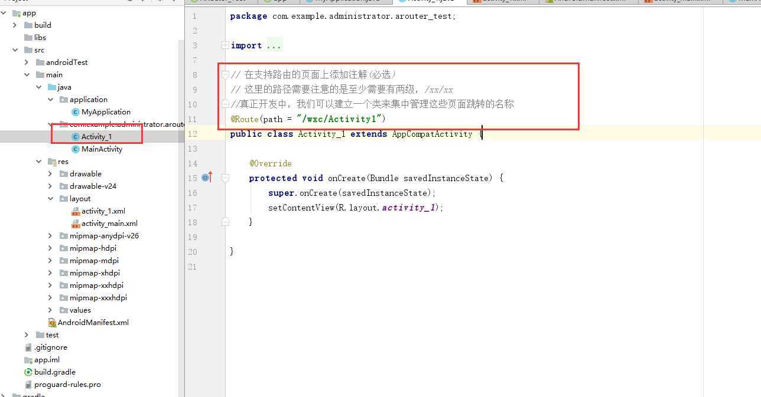The image size is (761, 397).
Task: Click the app module folder icon
Action: (17, 13)
